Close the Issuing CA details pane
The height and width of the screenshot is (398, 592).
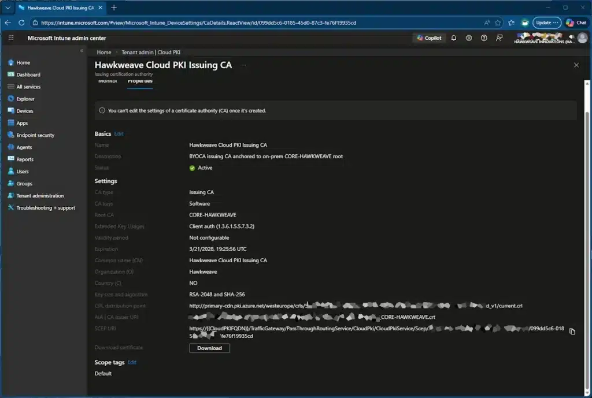(x=576, y=65)
